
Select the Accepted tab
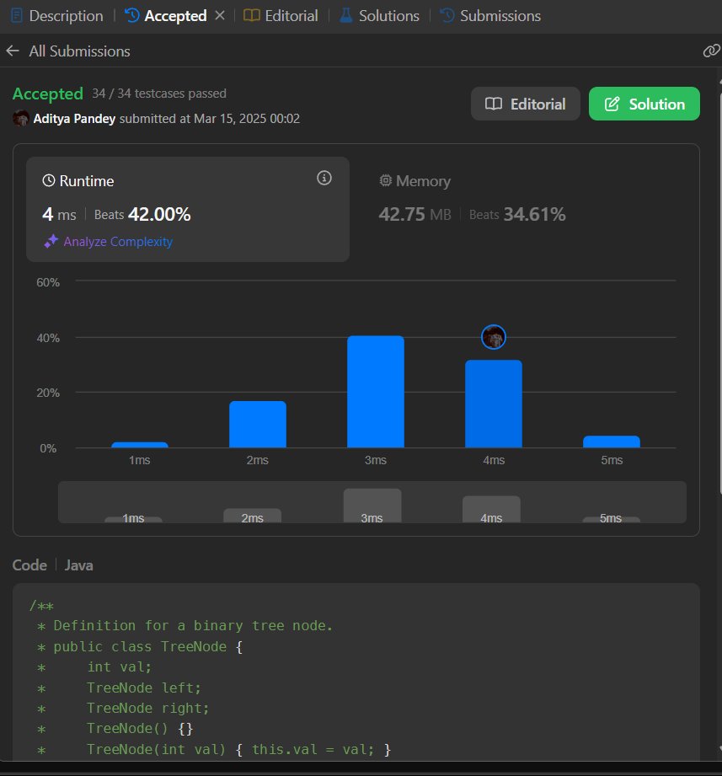[x=166, y=16]
